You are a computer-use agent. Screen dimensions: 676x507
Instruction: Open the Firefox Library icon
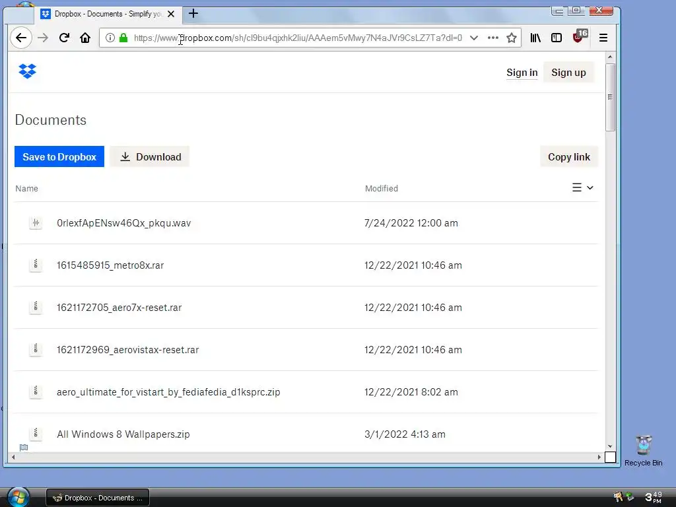[x=535, y=38]
